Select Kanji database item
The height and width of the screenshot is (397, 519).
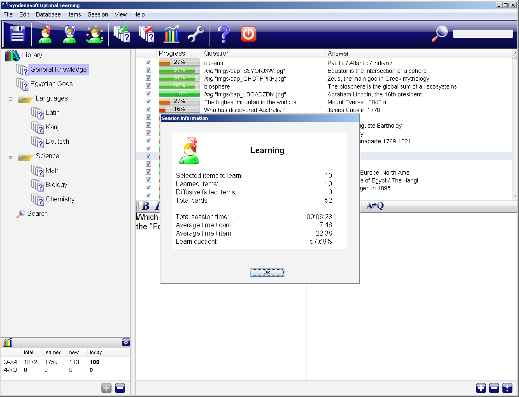pos(53,127)
